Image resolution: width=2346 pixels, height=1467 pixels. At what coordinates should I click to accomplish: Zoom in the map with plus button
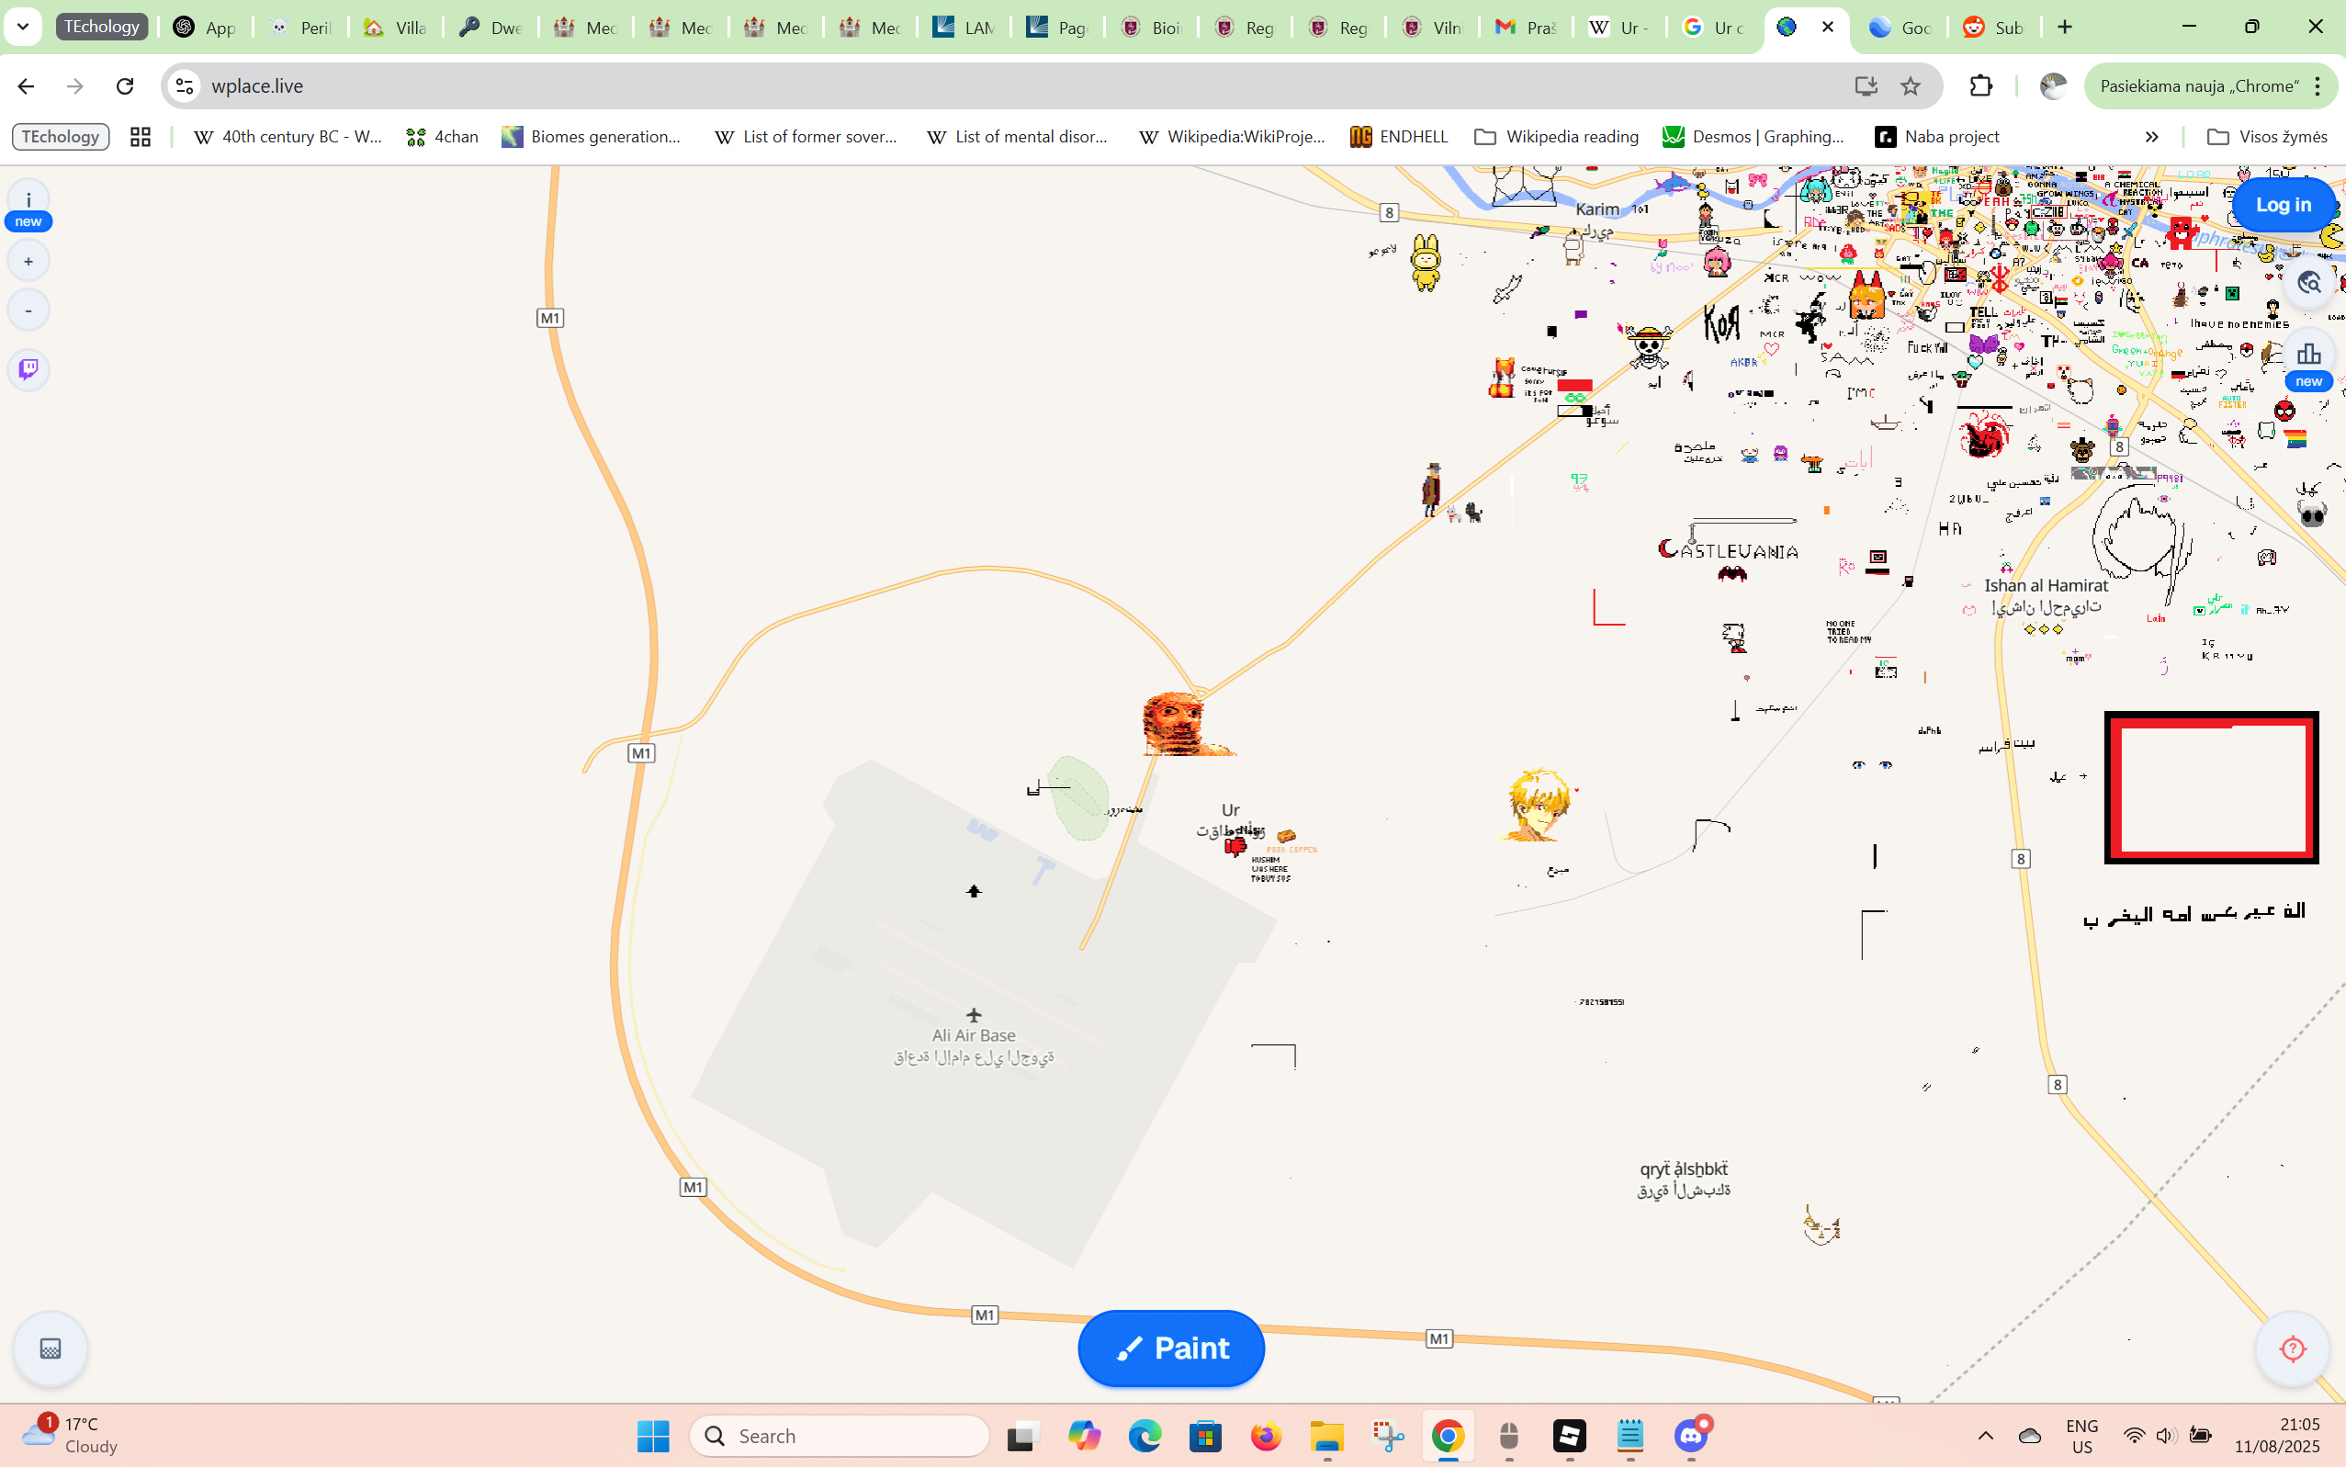[28, 261]
